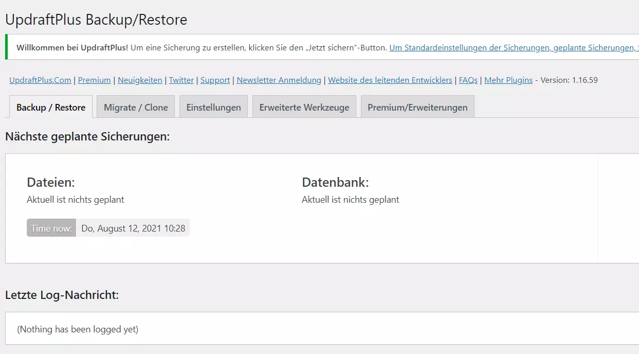Open the Neuigkeiten link
The image size is (639, 354).
(140, 80)
